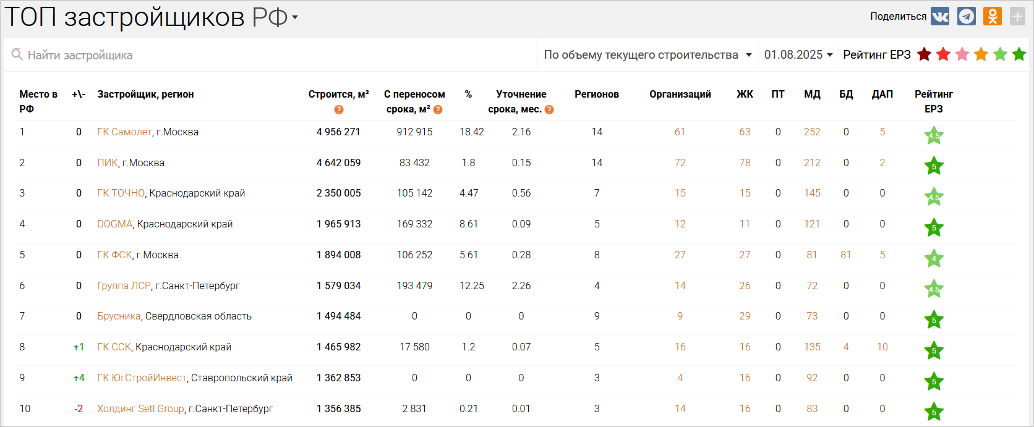The image size is (1034, 427).
Task: Expand По объему текущего строительства dropdown
Action: click(647, 55)
